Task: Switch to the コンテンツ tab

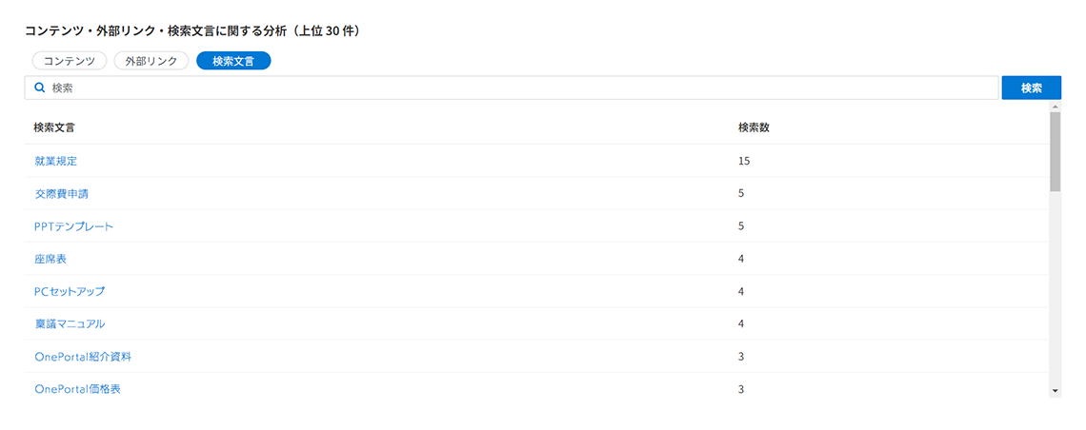Action: point(70,61)
